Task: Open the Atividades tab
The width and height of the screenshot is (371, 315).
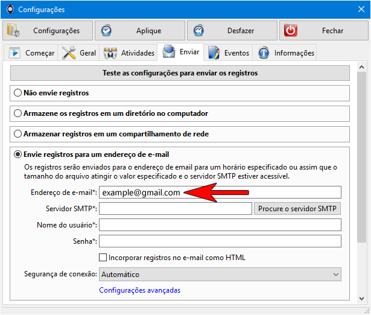Action: point(128,52)
